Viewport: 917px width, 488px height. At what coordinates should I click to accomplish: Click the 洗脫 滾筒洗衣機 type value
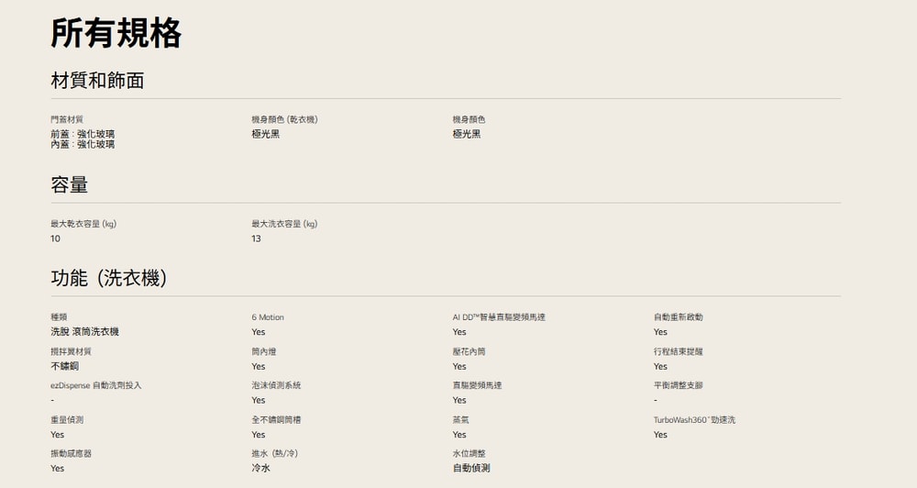[84, 332]
